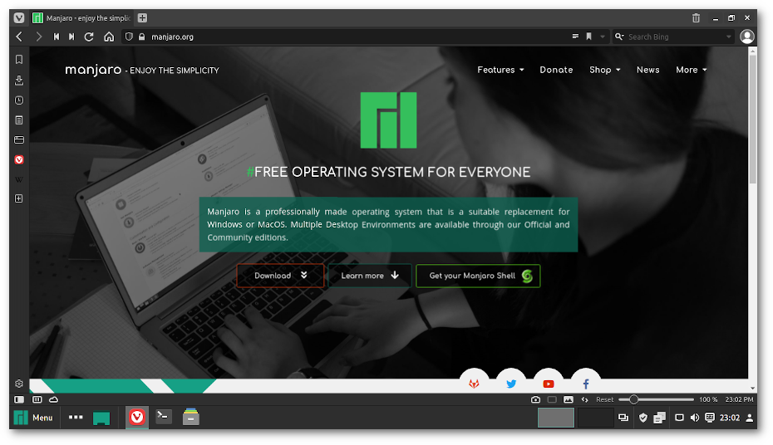Open Page Actions in status bar
The image size is (773, 445).
click(x=584, y=399)
